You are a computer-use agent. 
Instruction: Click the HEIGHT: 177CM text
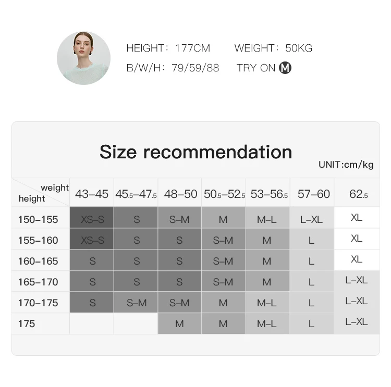(x=168, y=48)
